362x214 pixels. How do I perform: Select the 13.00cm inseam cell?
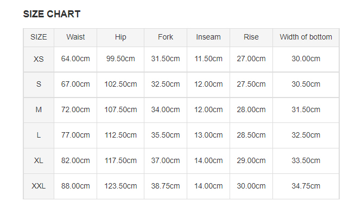coord(208,135)
